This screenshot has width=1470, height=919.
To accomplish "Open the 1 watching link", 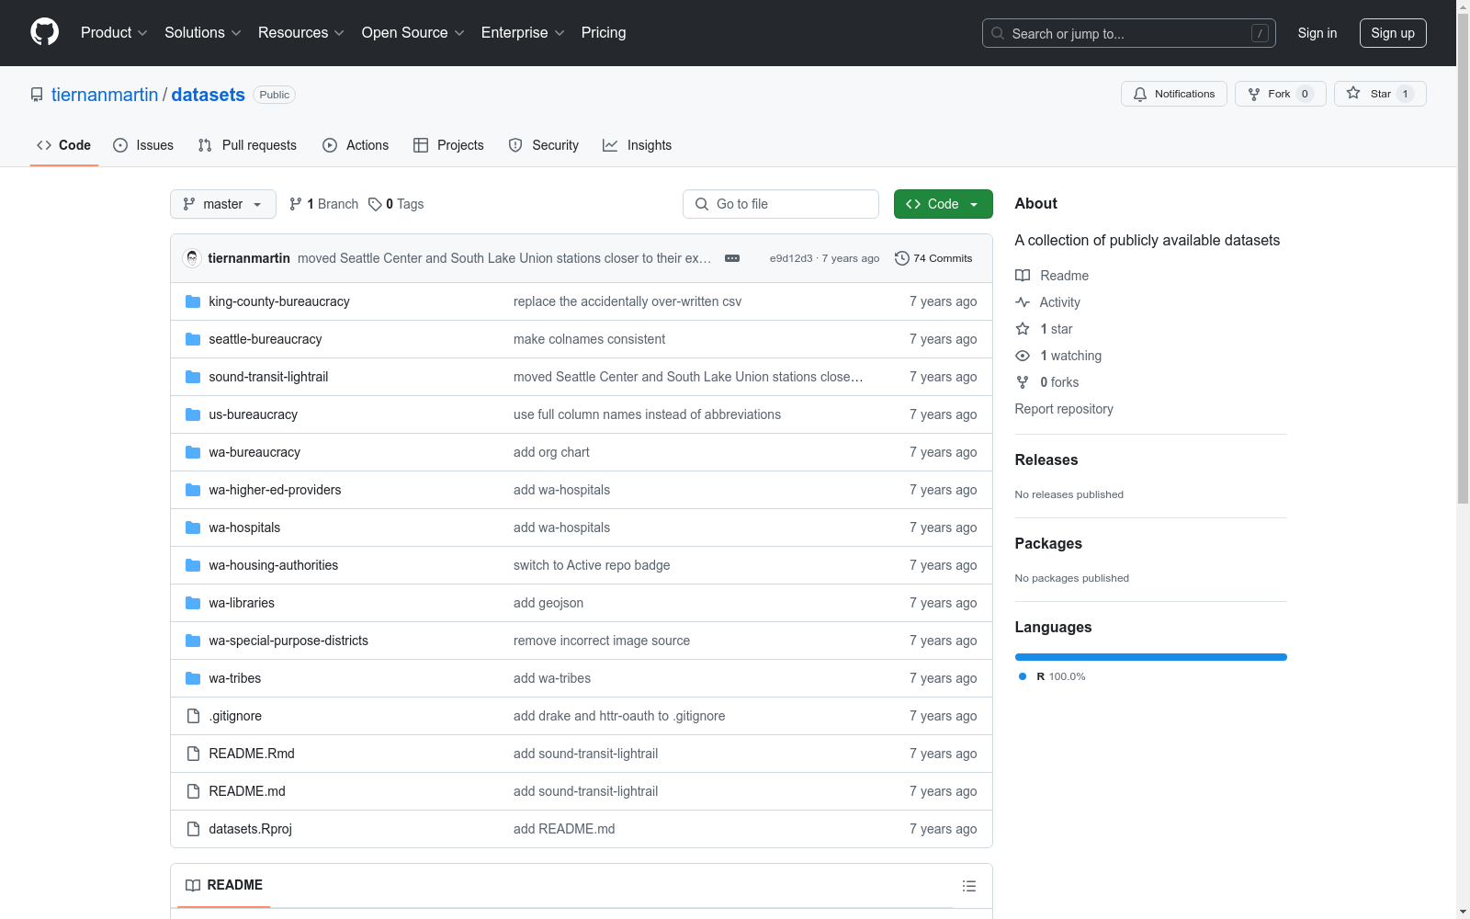I will tap(1058, 356).
